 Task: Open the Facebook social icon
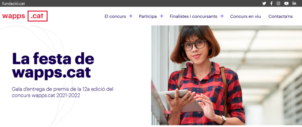tap(271, 4)
